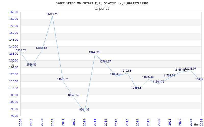Click the 15500 y-axis tick label
204x127 pixels.
click(x=14, y=26)
